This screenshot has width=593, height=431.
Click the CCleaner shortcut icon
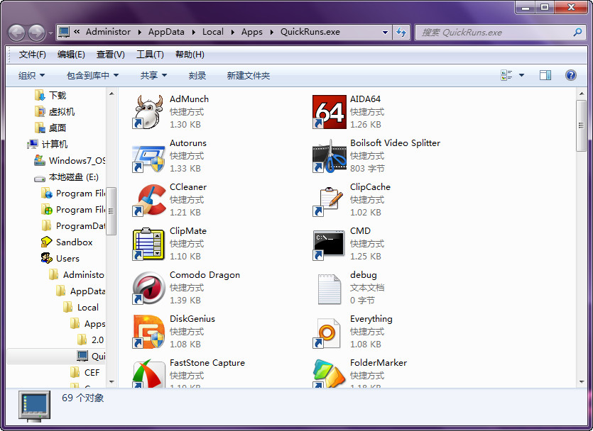click(x=148, y=200)
